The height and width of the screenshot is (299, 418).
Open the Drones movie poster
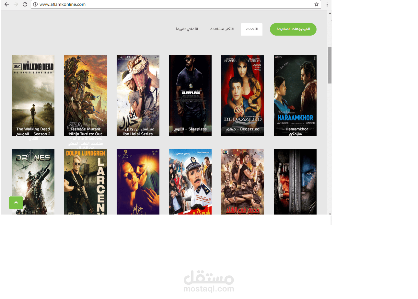coord(33,182)
